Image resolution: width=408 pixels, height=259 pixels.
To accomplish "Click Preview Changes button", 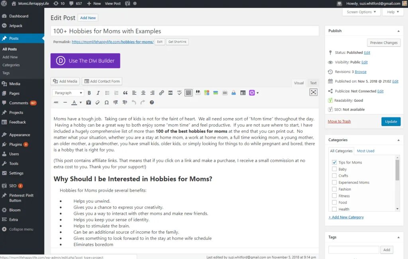I will coord(384,43).
